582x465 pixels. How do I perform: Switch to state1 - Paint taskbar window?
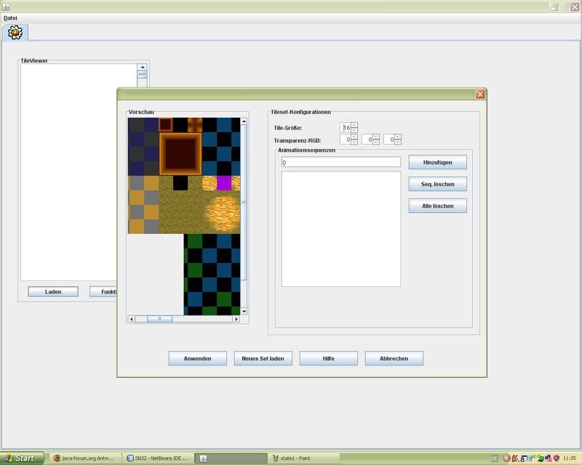point(303,458)
